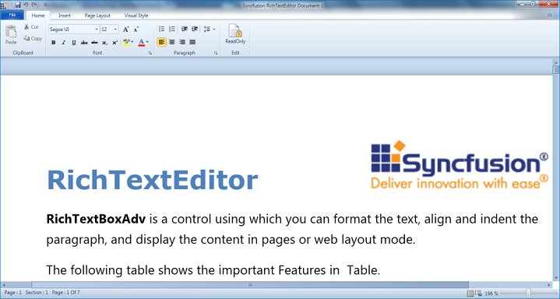Screen dimensions: 560x299
Task: Select the Home ribbon tab
Action: pyautogui.click(x=38, y=16)
